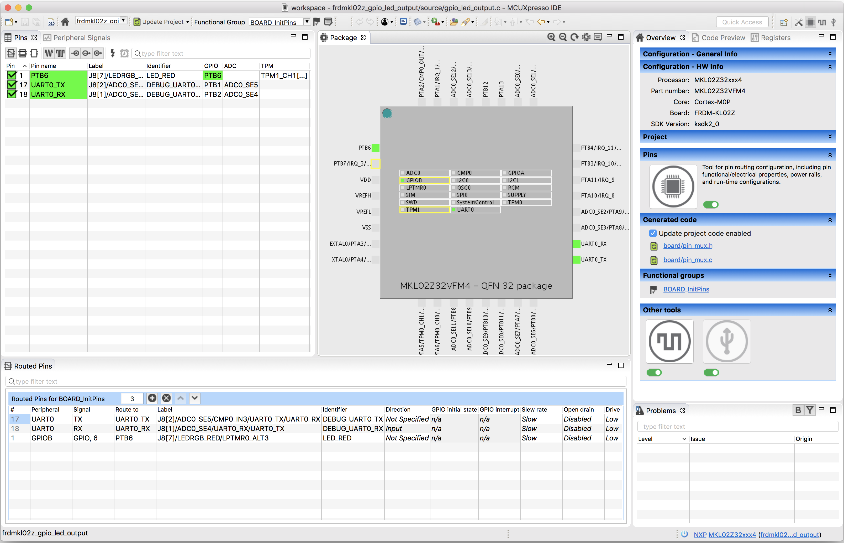844x543 pixels.
Task: Click the Quick Access field
Action: 742,22
